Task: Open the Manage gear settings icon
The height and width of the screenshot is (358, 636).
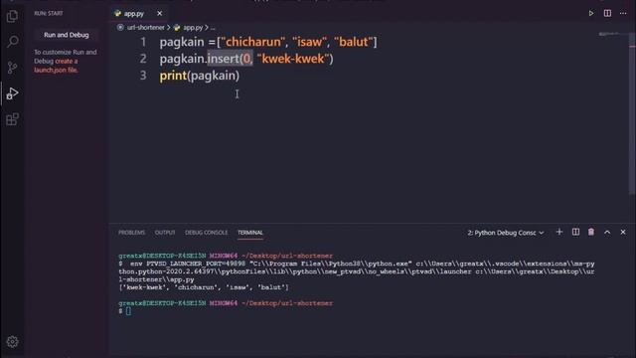Action: tap(12, 342)
